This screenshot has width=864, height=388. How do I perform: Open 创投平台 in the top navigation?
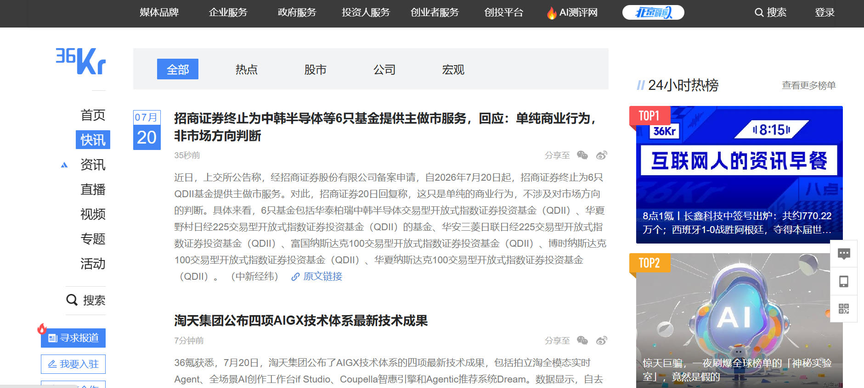(504, 12)
